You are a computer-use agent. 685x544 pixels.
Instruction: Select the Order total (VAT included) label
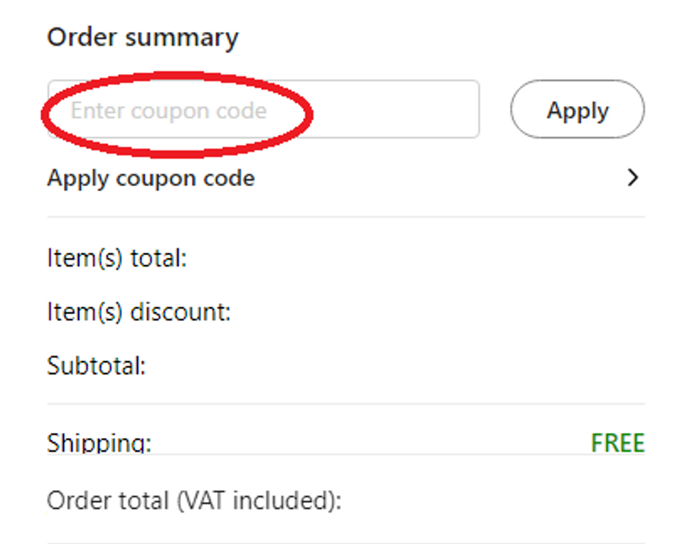[194, 501]
